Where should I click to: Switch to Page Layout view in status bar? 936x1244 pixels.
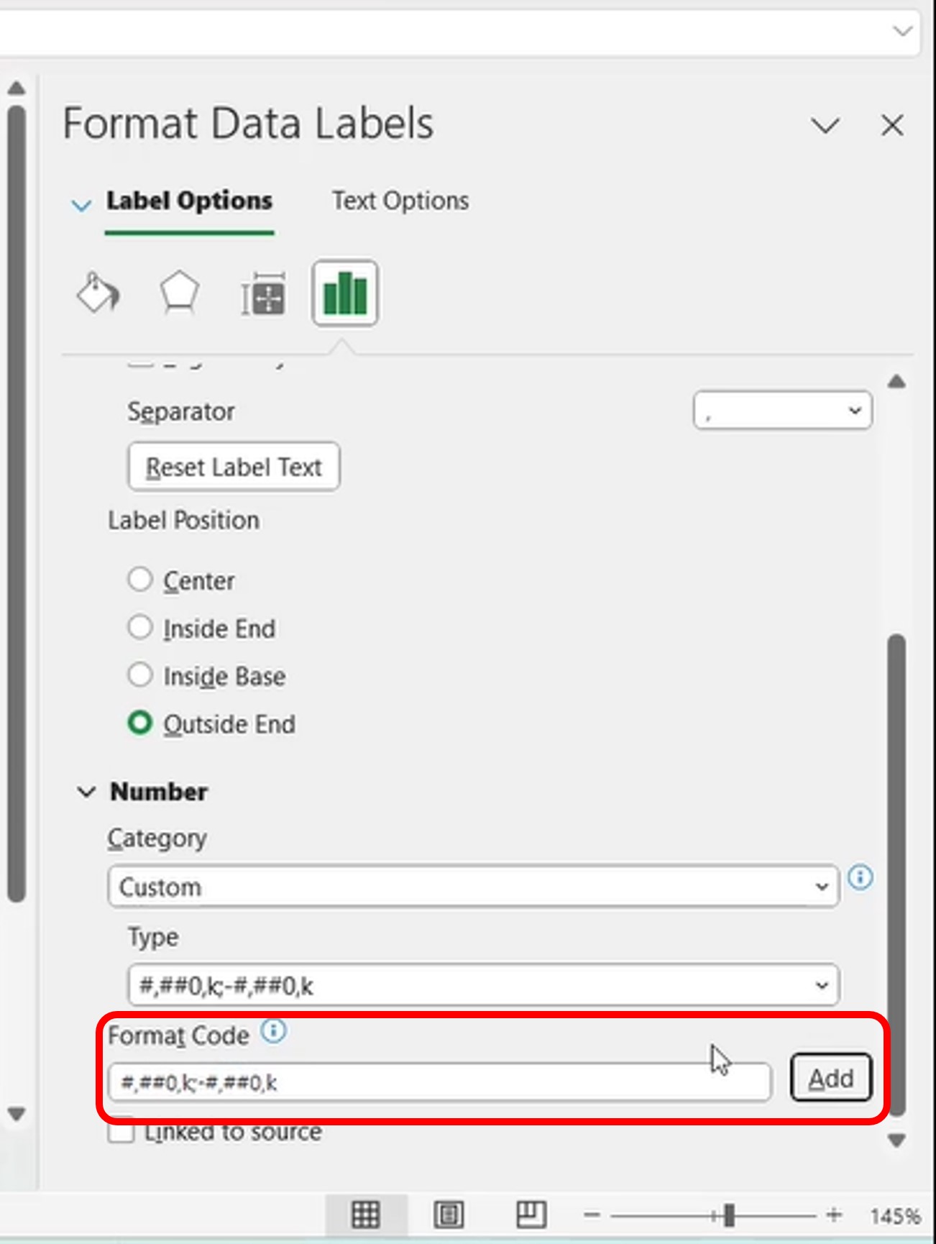pos(449,1215)
